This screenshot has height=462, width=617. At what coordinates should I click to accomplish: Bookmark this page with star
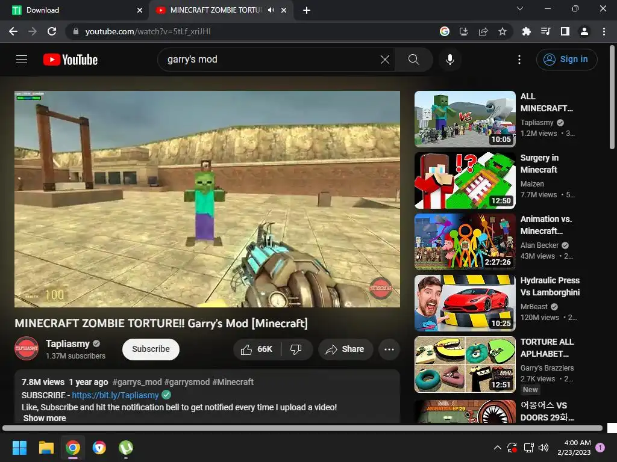tap(503, 31)
